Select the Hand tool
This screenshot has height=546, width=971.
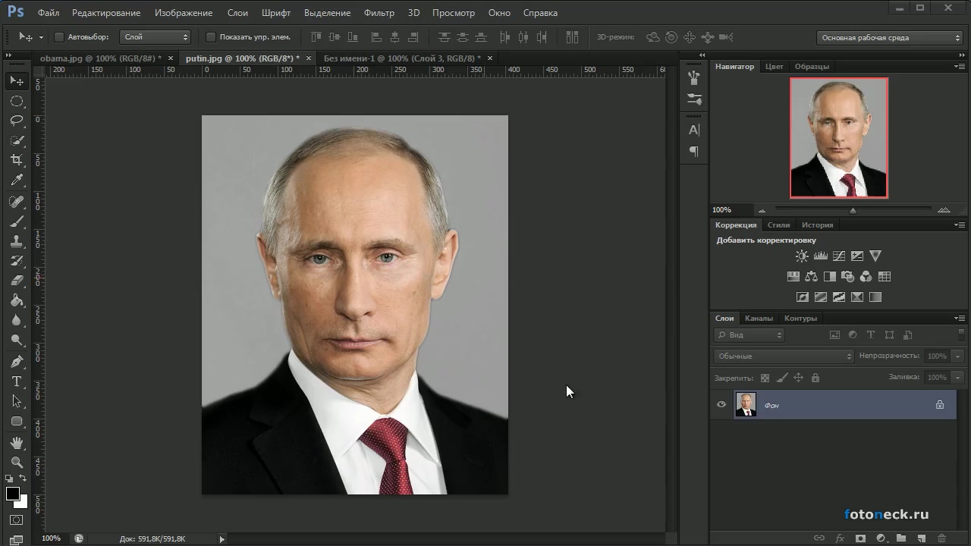click(x=17, y=442)
